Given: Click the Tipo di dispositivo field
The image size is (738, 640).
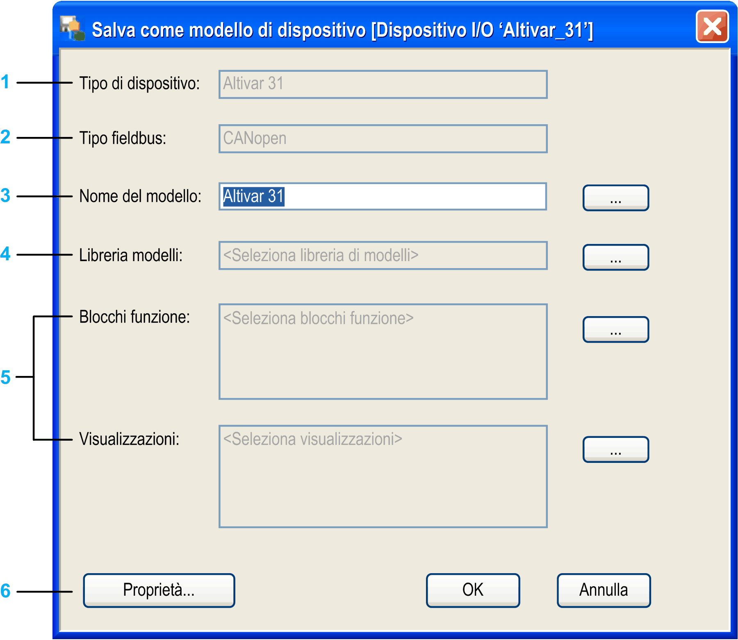Looking at the screenshot, I should [383, 84].
